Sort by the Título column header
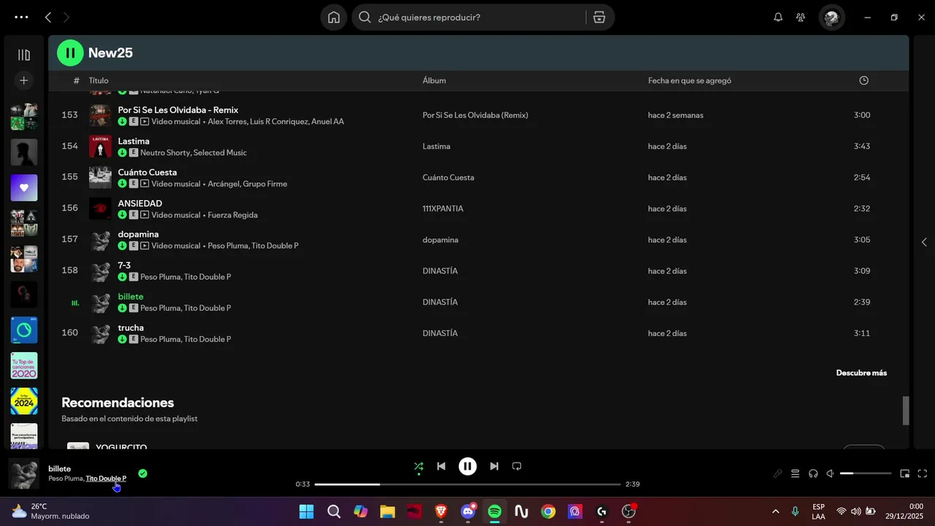This screenshot has height=526, width=935. [x=99, y=80]
